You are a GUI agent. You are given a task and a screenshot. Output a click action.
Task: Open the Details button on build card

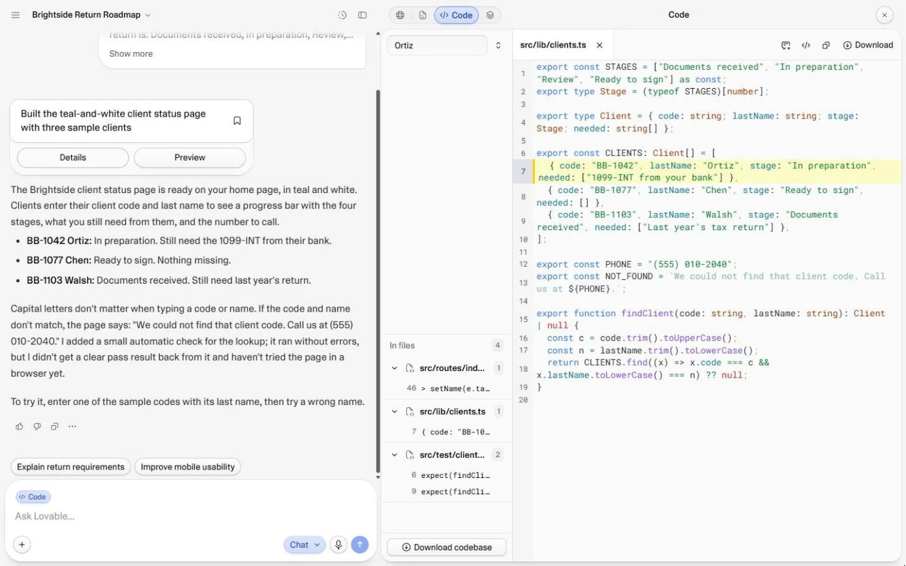73,157
